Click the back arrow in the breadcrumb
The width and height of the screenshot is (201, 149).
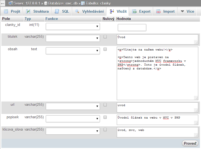(3, 3)
